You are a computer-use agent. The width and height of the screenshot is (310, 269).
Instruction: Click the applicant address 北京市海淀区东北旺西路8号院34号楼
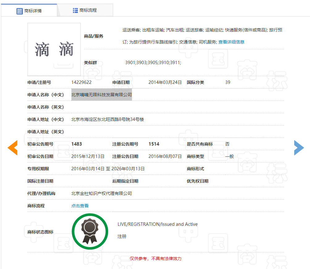(x=108, y=119)
